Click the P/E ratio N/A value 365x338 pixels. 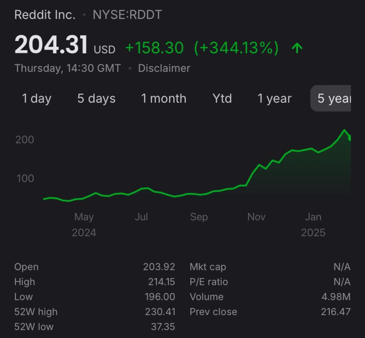(x=342, y=282)
